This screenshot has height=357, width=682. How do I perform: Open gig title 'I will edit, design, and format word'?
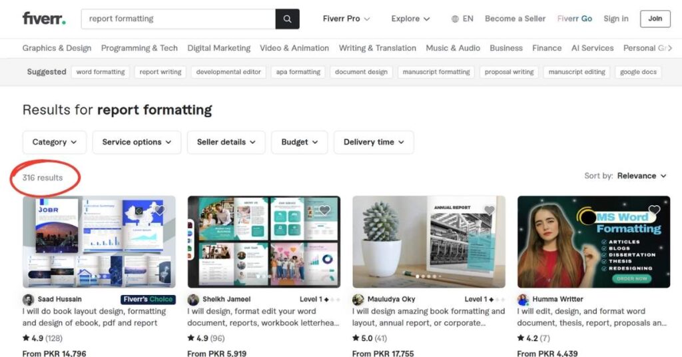(592, 317)
